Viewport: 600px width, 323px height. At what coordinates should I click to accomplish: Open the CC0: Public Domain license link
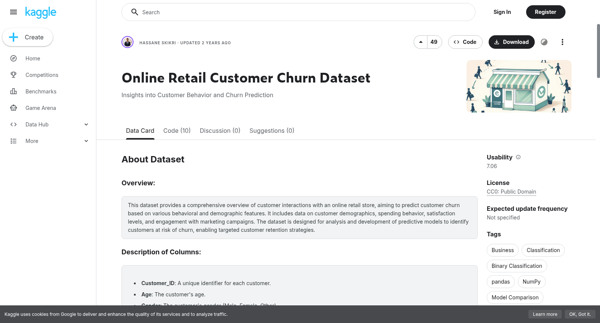click(x=511, y=192)
